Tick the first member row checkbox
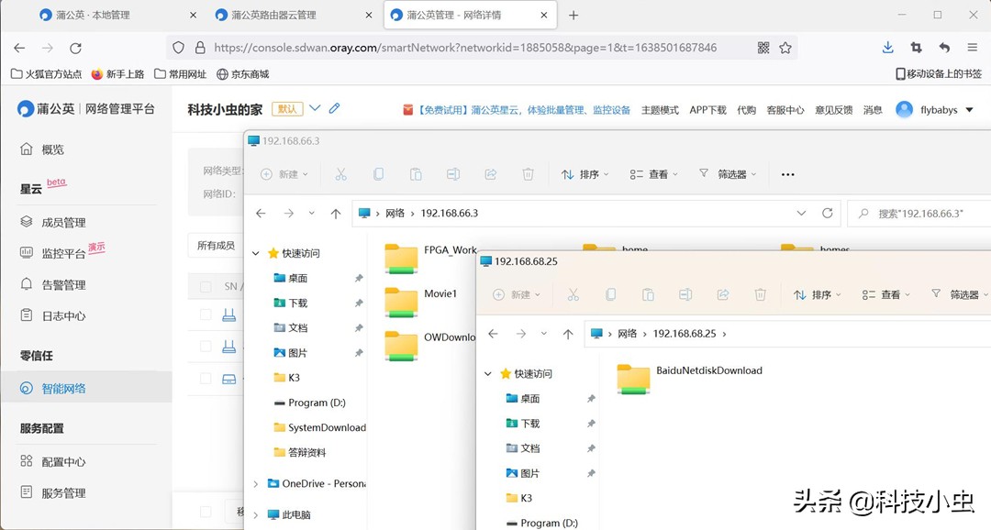Image resolution: width=991 pixels, height=530 pixels. pyautogui.click(x=206, y=314)
